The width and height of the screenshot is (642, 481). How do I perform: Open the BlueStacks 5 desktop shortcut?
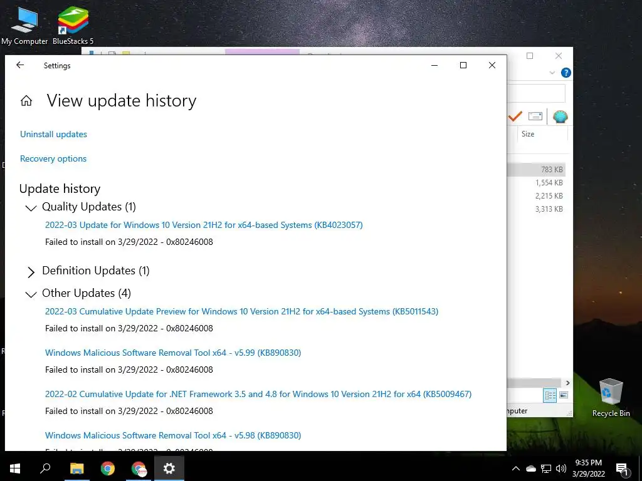pos(73,25)
